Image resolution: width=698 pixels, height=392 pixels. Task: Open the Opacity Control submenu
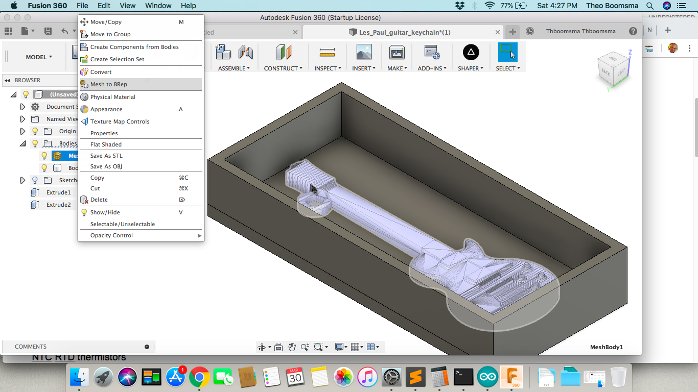(141, 235)
